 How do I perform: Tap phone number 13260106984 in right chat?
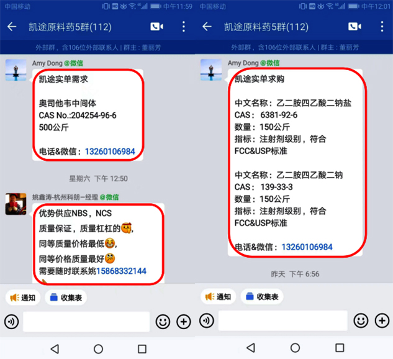pos(307,247)
